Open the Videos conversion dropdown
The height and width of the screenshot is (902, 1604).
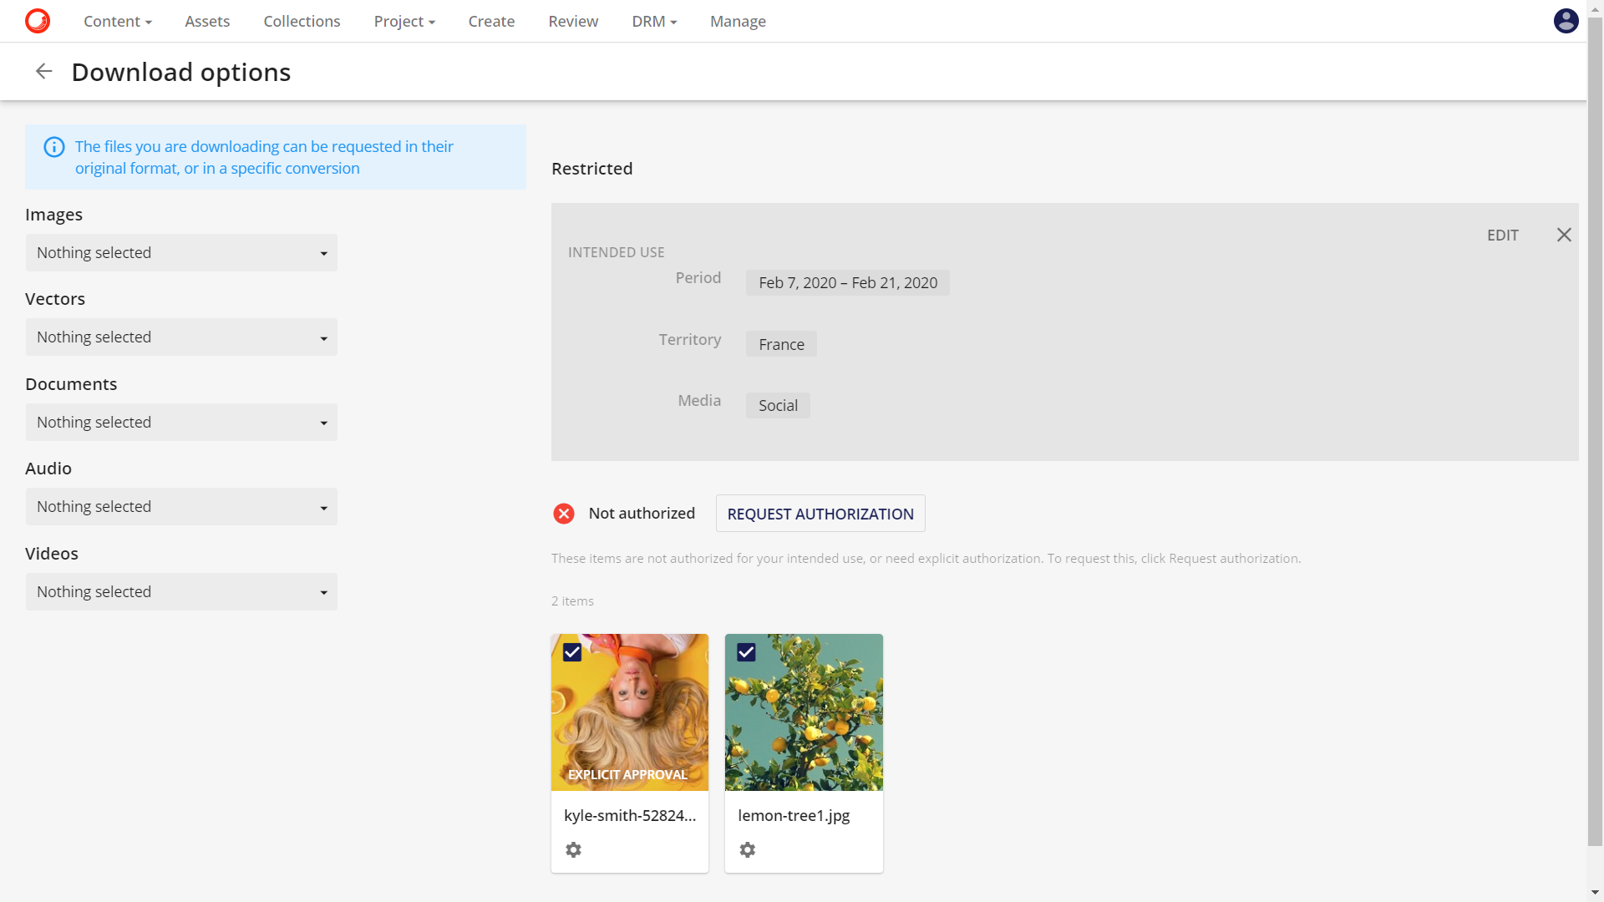click(x=180, y=591)
